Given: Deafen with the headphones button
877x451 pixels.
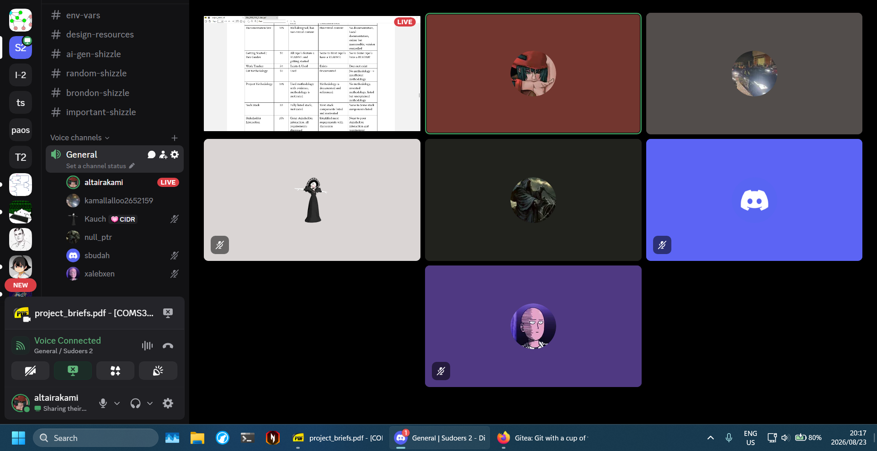Looking at the screenshot, I should [135, 403].
